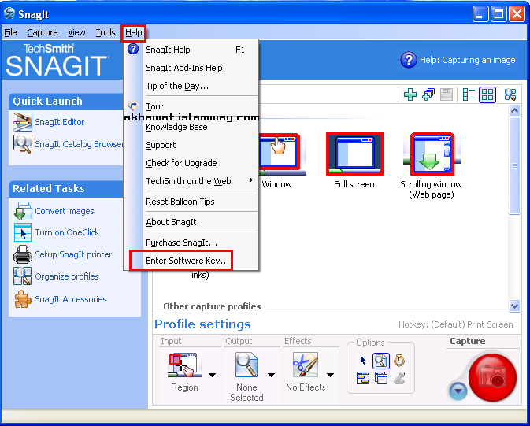Screen dimensions: 530x426
Task: Select Support in Help menu
Action: click(x=191, y=145)
